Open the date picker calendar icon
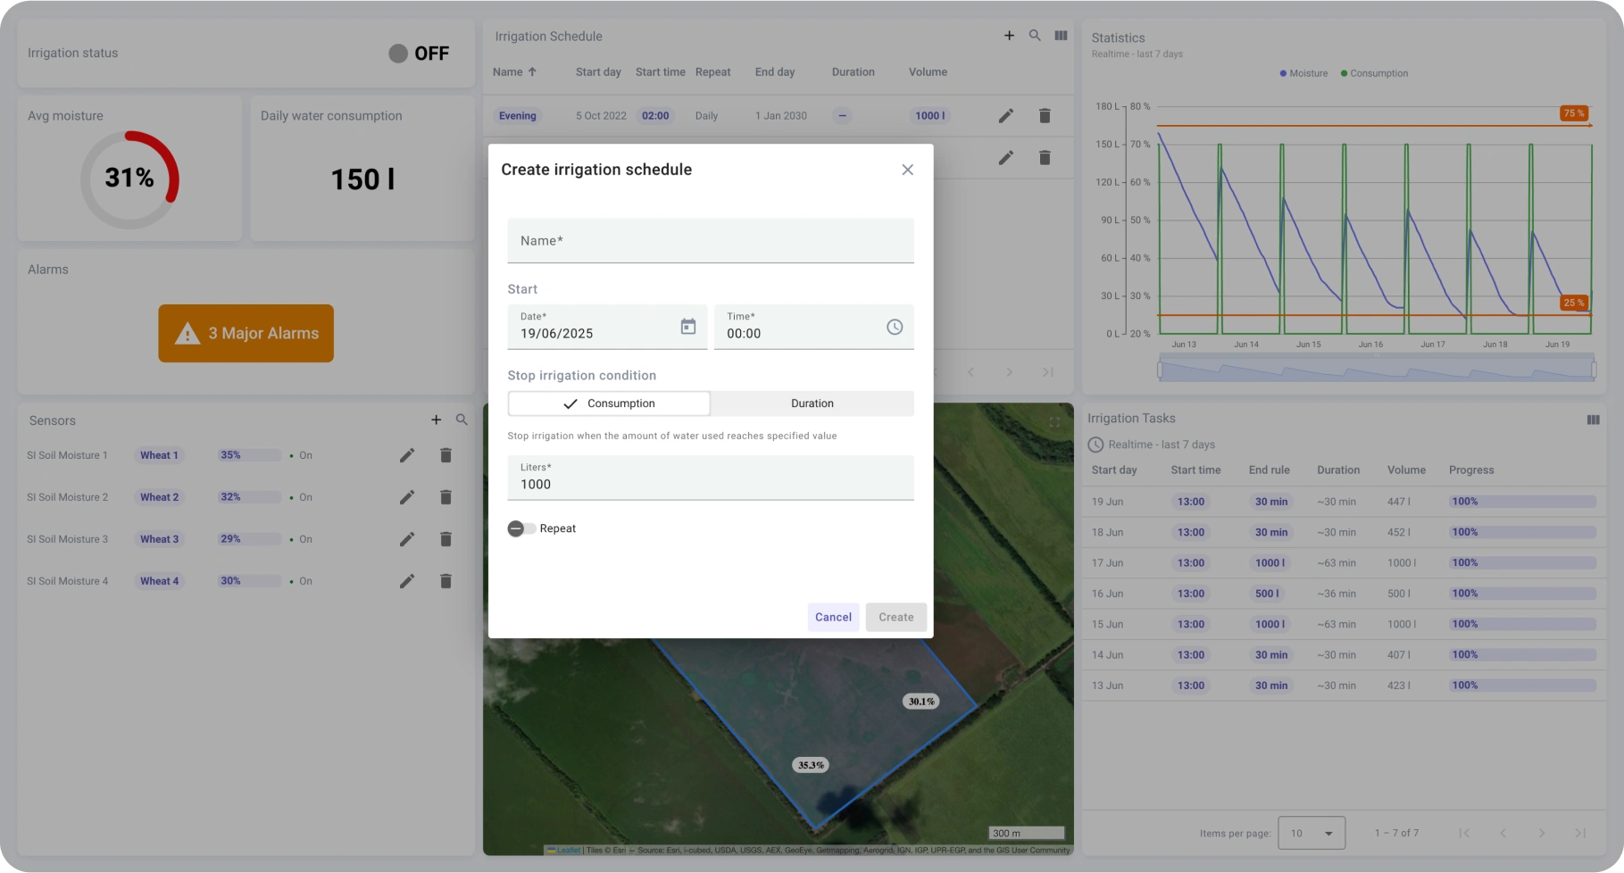Viewport: 1624px width, 873px height. point(687,327)
